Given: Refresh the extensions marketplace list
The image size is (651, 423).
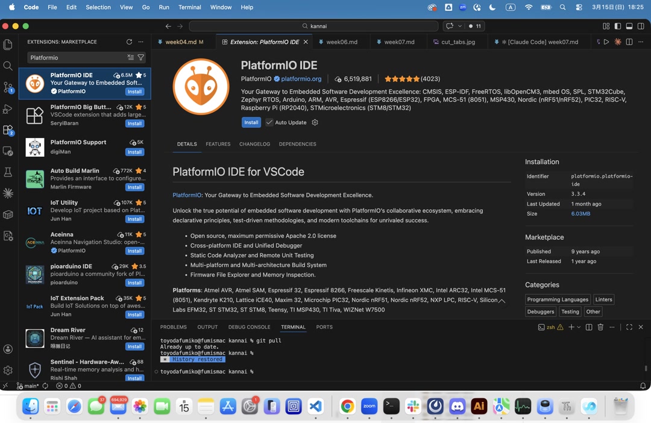Looking at the screenshot, I should pyautogui.click(x=128, y=42).
